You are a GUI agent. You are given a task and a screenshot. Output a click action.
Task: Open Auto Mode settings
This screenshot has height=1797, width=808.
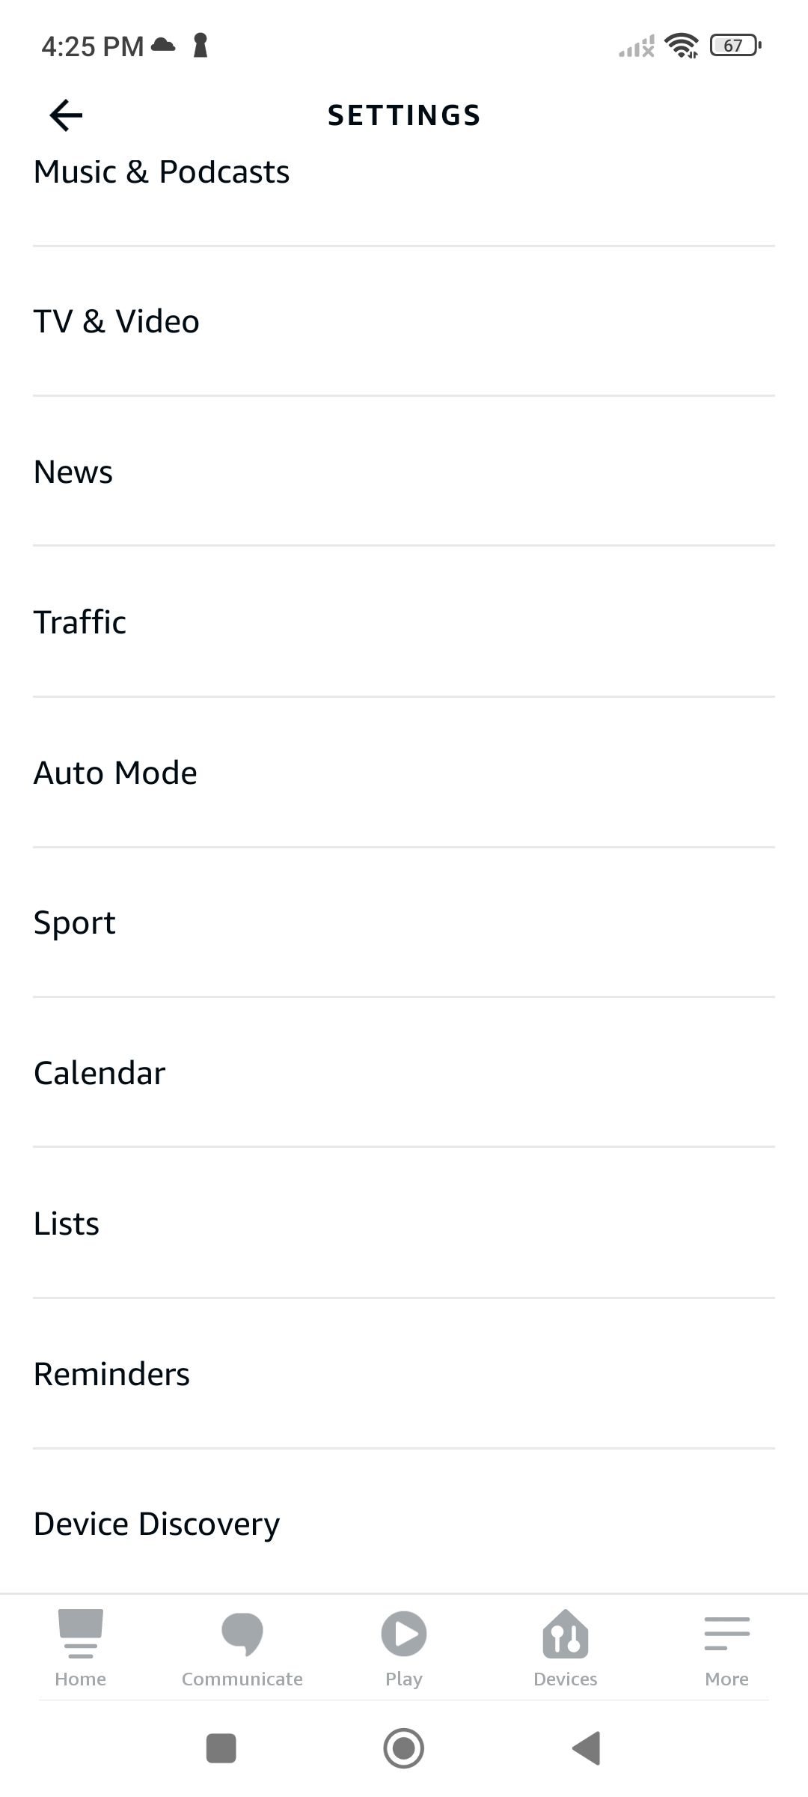115,773
